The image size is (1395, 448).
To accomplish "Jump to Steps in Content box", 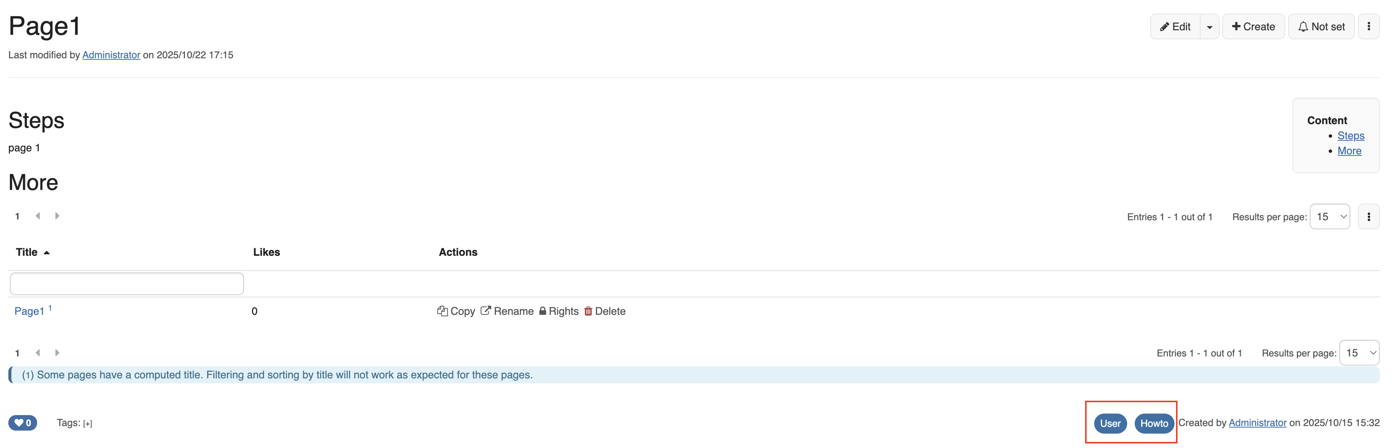I will [1351, 136].
